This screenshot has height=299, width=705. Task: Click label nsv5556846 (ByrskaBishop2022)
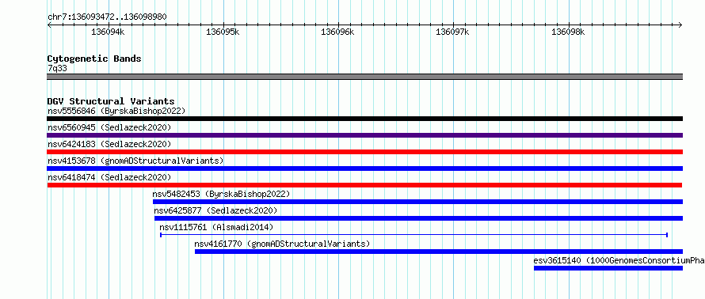(x=116, y=111)
